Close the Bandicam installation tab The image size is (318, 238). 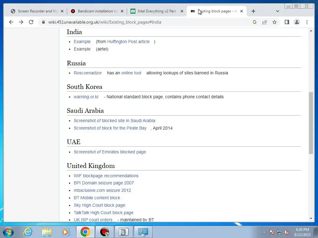coord(122,11)
